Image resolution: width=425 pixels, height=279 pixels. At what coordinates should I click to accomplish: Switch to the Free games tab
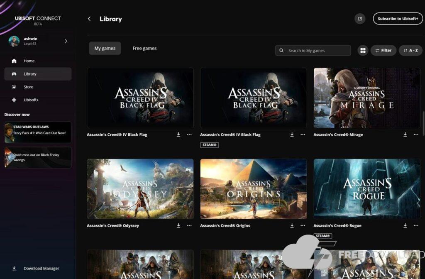click(x=144, y=49)
